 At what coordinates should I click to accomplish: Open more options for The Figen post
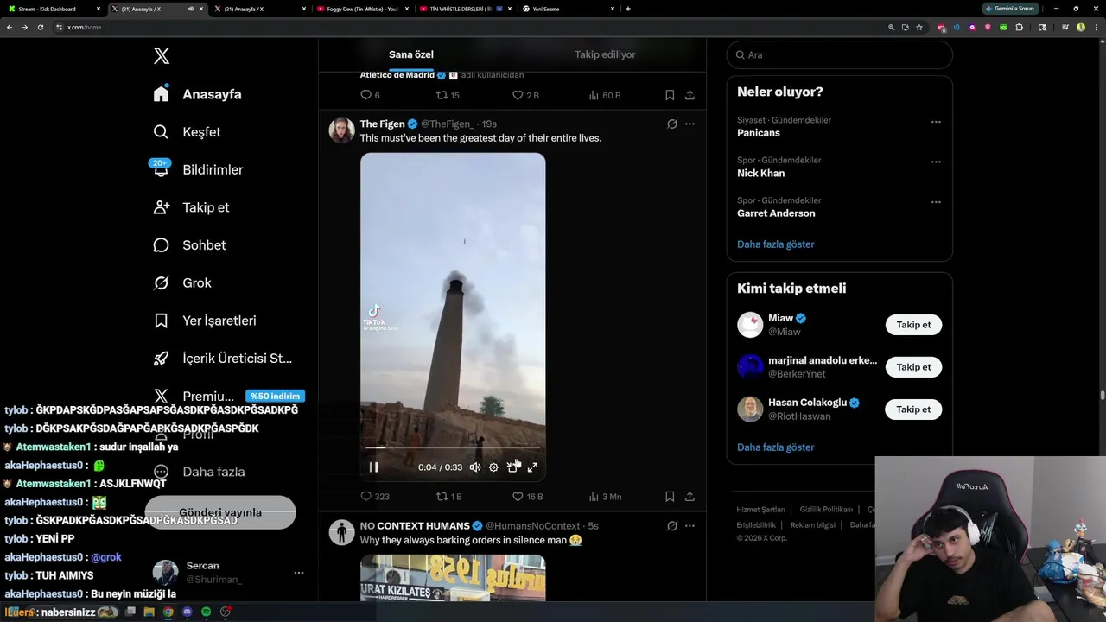click(690, 124)
